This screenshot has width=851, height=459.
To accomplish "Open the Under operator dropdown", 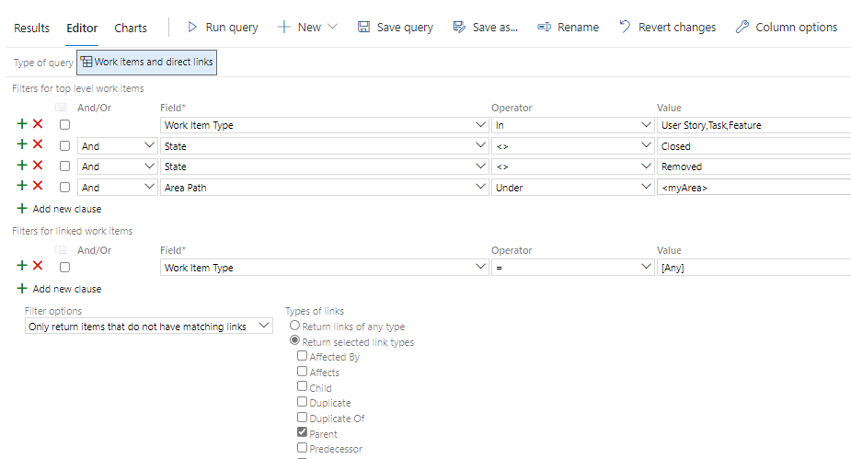I will click(x=573, y=187).
